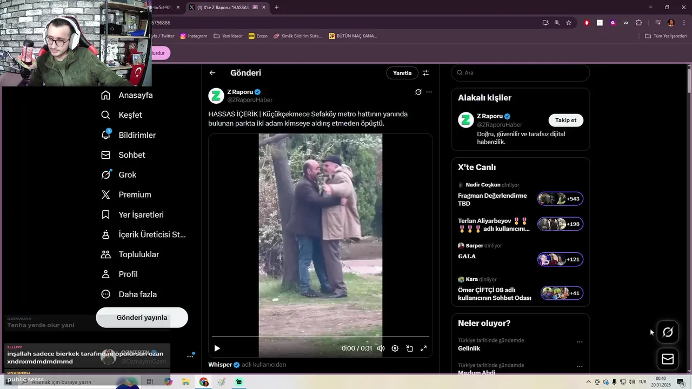The height and width of the screenshot is (389, 692).
Task: Join the GALA live space
Action: pyautogui.click(x=467, y=256)
